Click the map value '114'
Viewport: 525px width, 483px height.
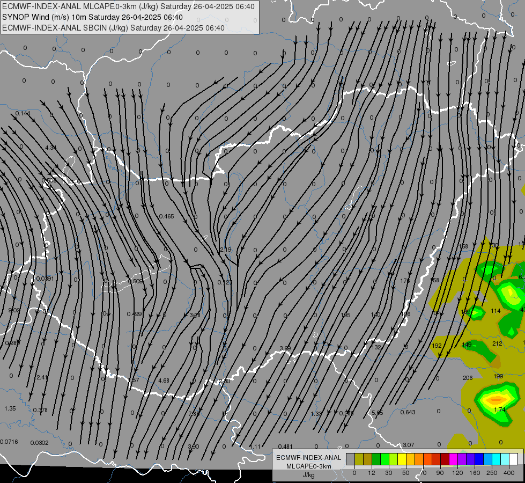pyautogui.click(x=496, y=311)
